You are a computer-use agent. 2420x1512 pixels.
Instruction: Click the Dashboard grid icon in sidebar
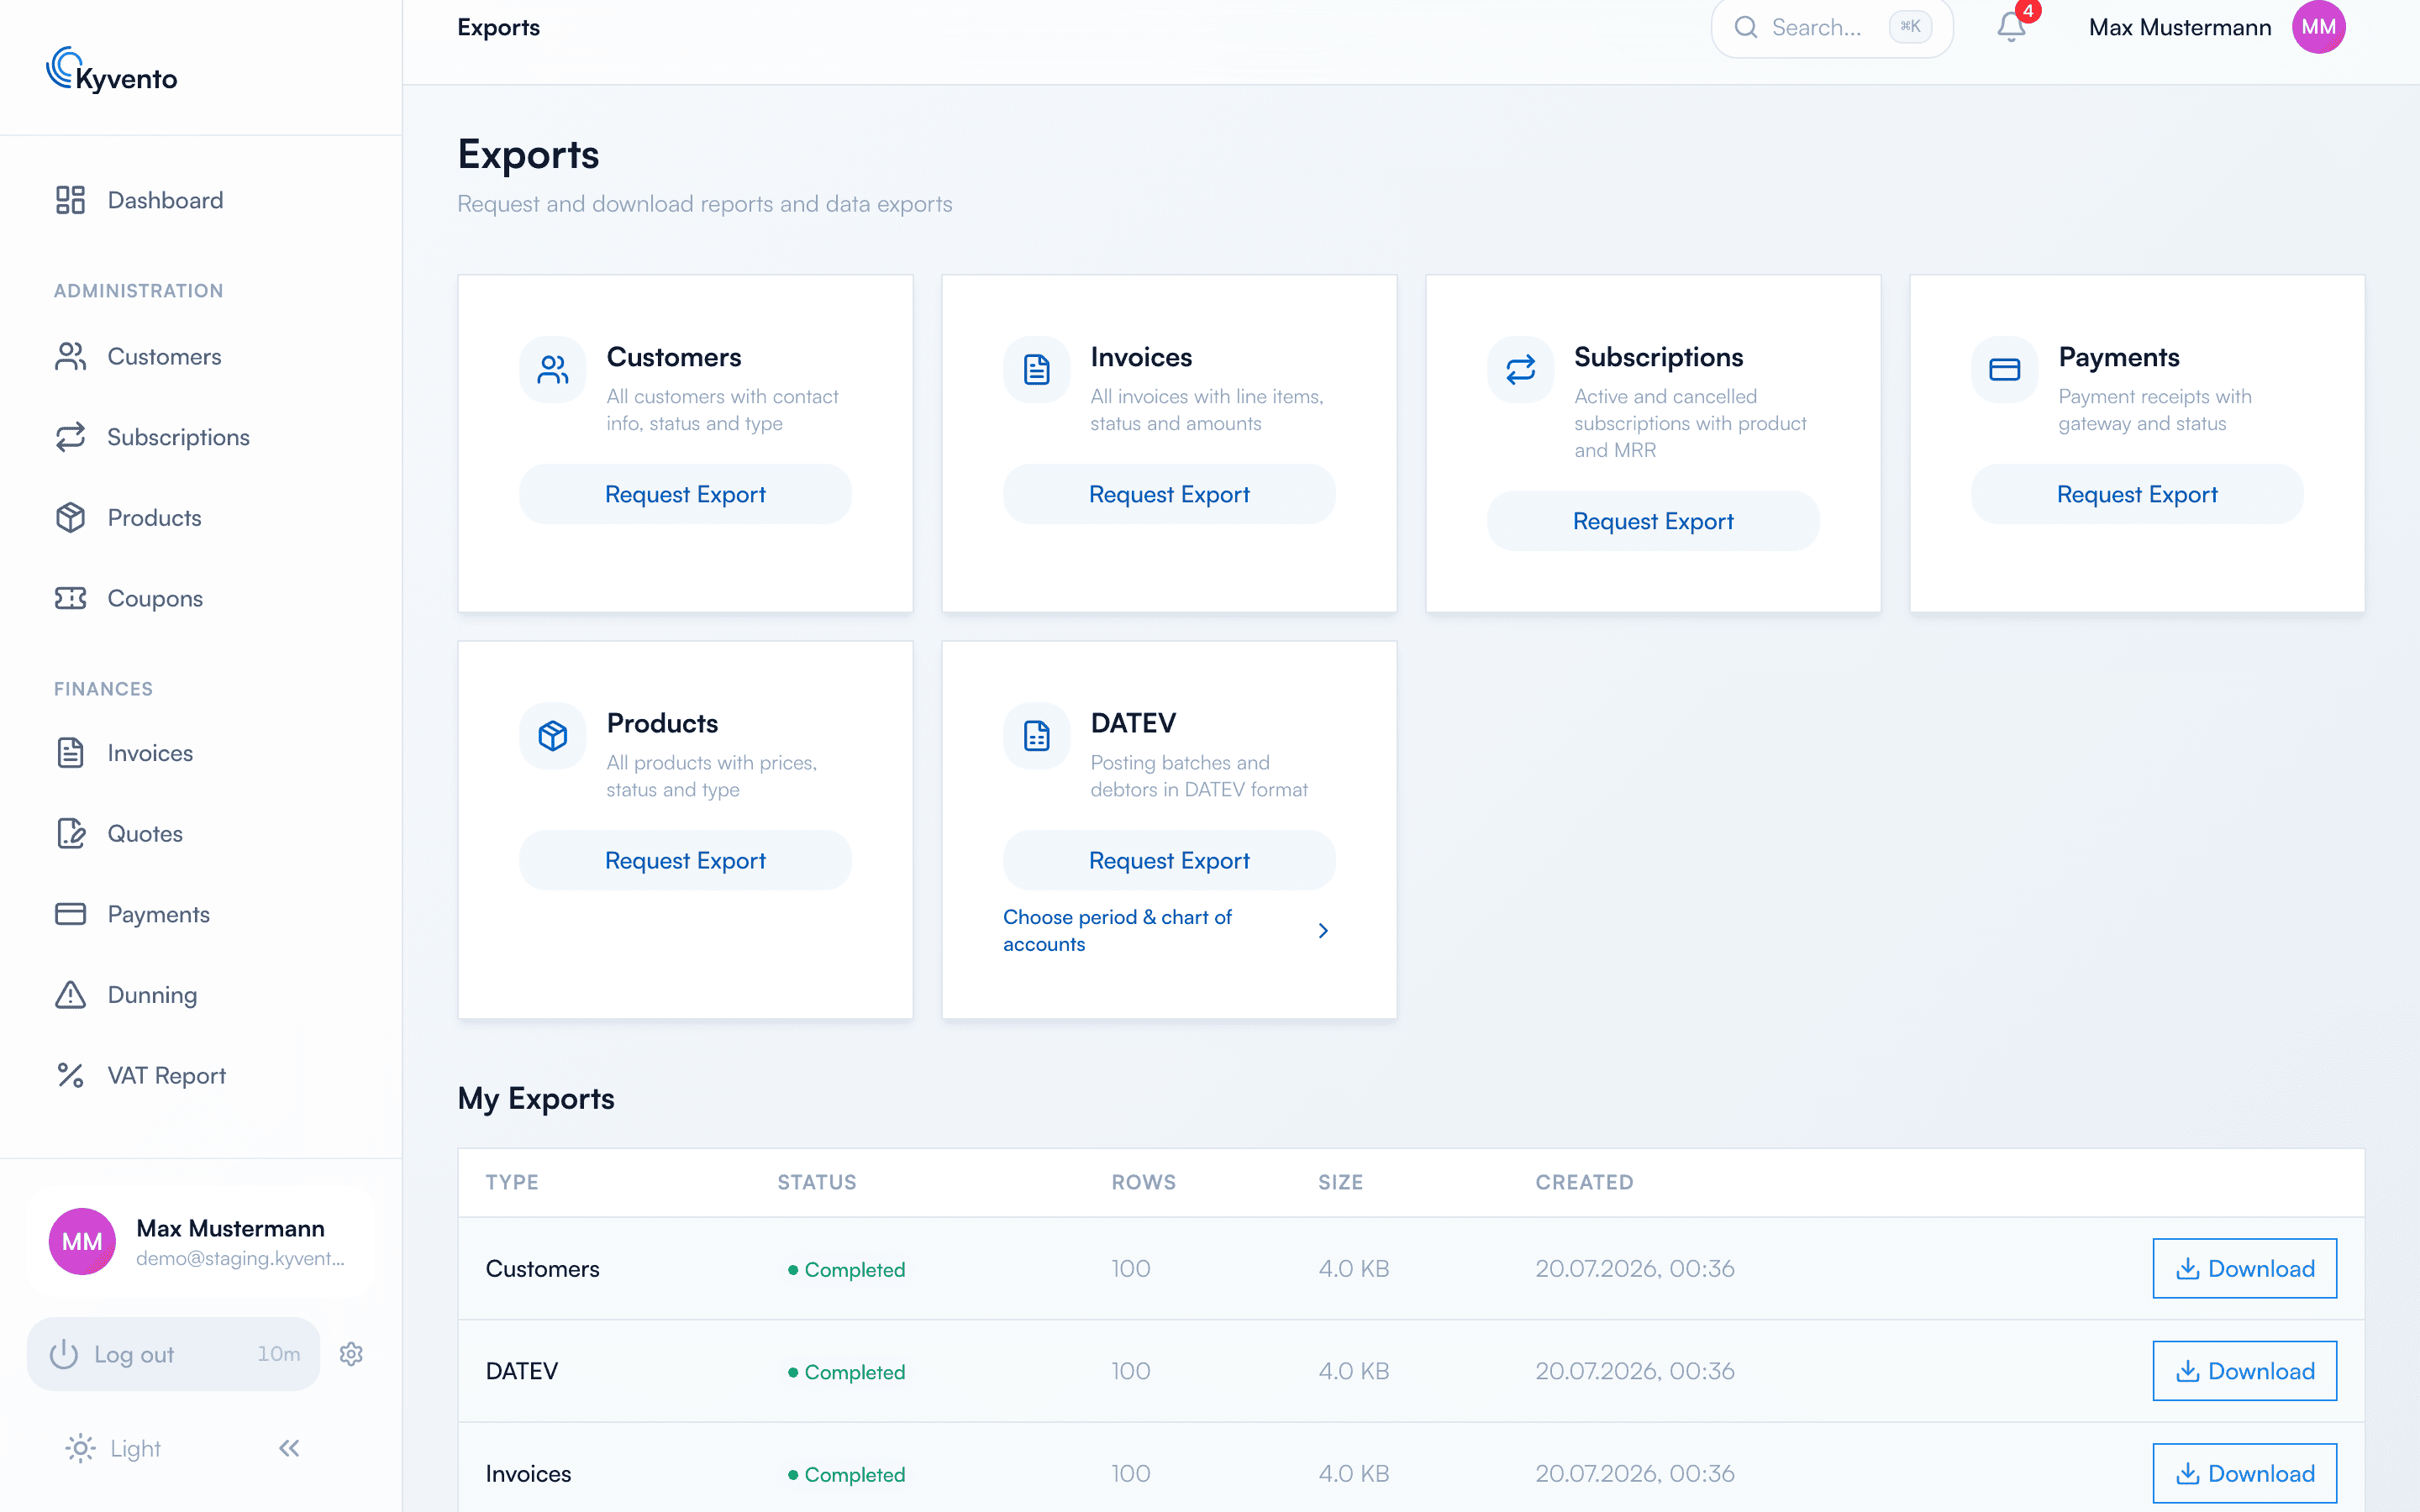(x=70, y=200)
